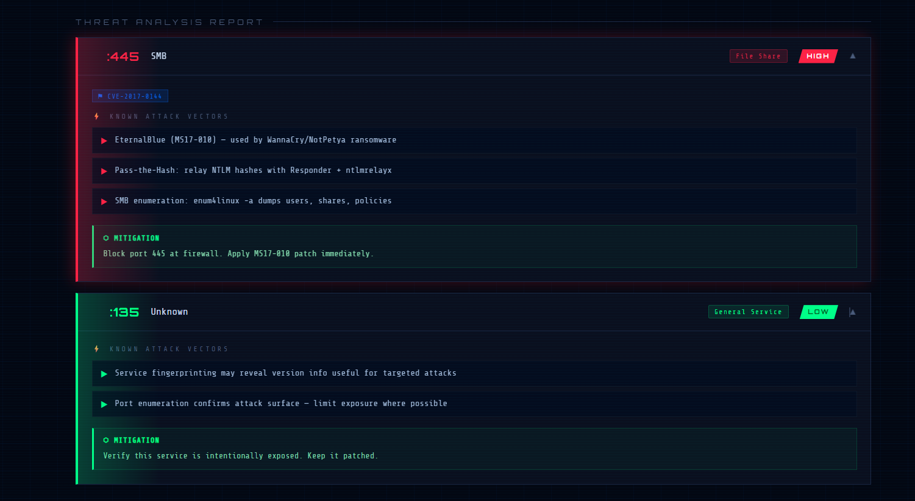Click lightning bolt icon in port 135 section

click(x=97, y=349)
